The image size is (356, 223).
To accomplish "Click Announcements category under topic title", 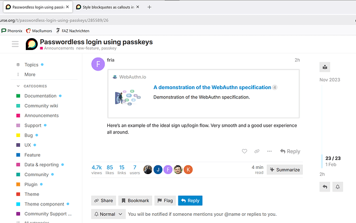I will (57, 48).
